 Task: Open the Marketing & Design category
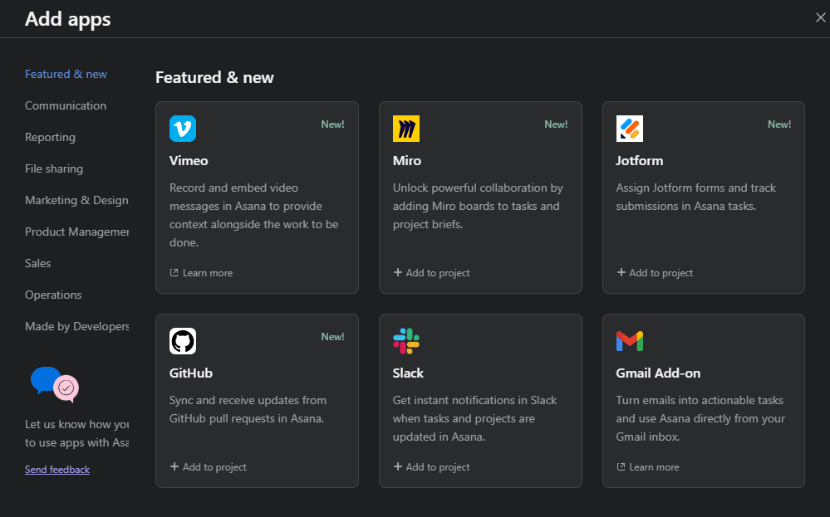pyautogui.click(x=76, y=200)
